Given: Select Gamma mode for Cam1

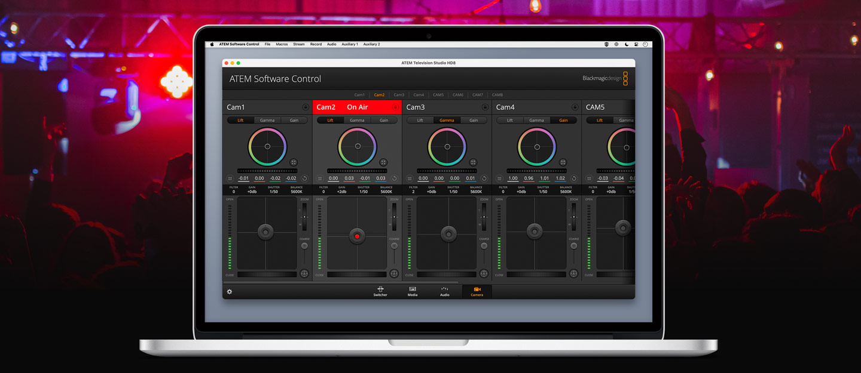Looking at the screenshot, I should (267, 121).
